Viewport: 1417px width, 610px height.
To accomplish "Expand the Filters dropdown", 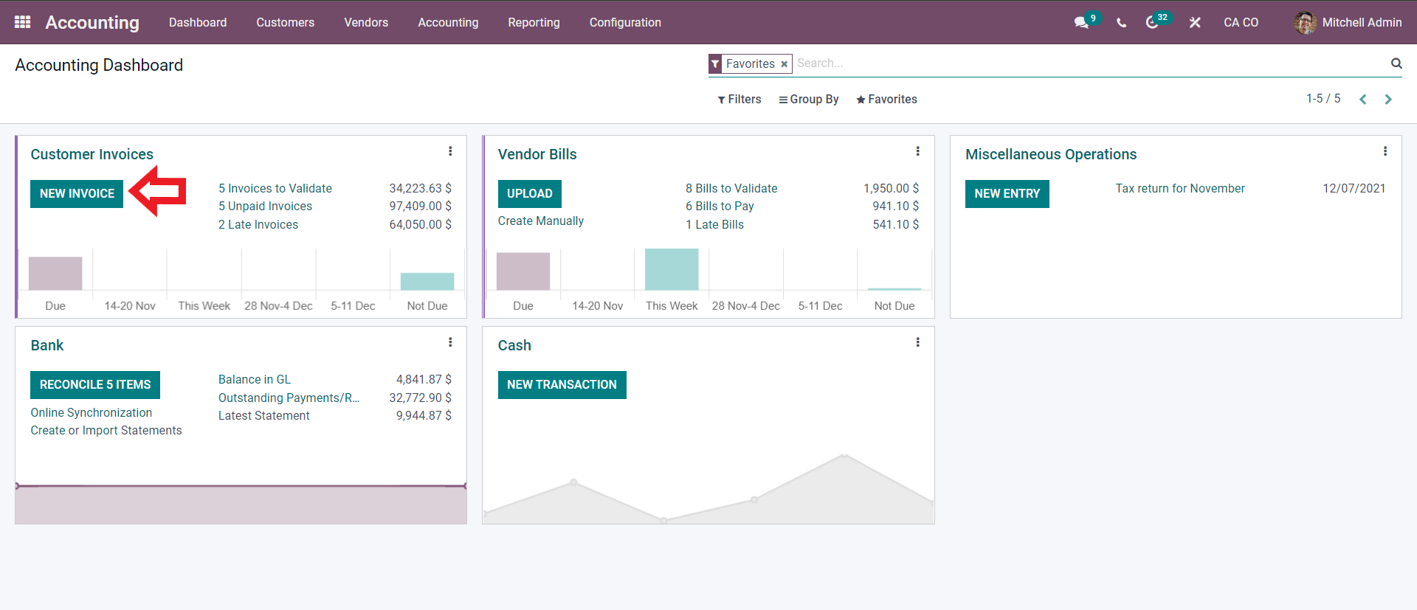I will pyautogui.click(x=739, y=100).
